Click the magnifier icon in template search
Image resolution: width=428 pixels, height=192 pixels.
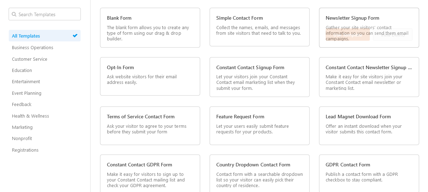[14, 14]
